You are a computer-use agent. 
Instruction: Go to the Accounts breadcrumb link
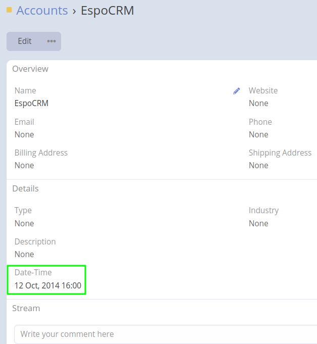tap(42, 11)
